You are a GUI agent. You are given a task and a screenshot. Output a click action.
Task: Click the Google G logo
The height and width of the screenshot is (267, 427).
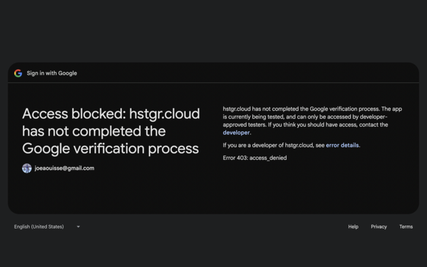18,73
